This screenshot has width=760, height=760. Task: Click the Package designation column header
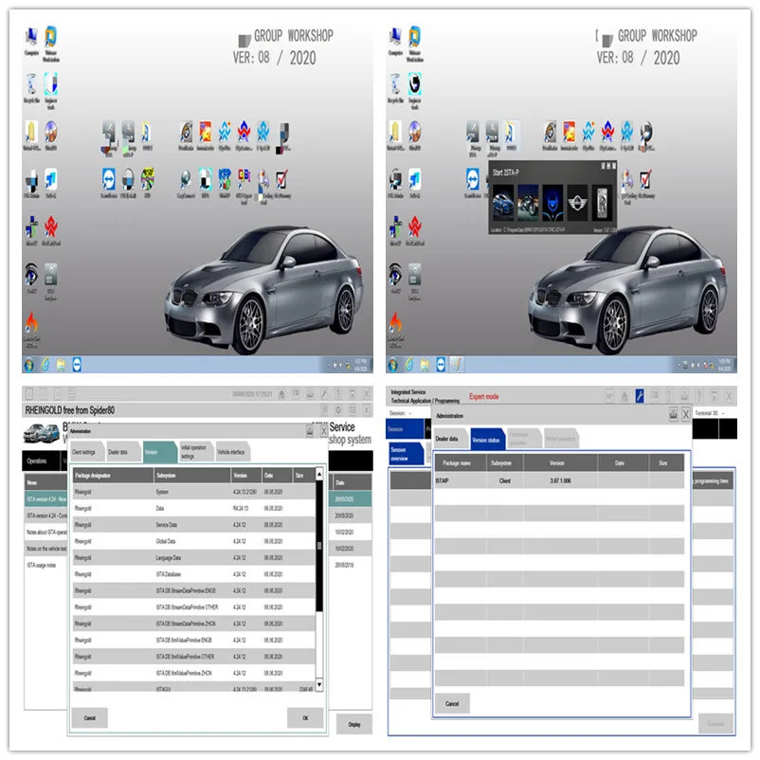click(x=113, y=476)
